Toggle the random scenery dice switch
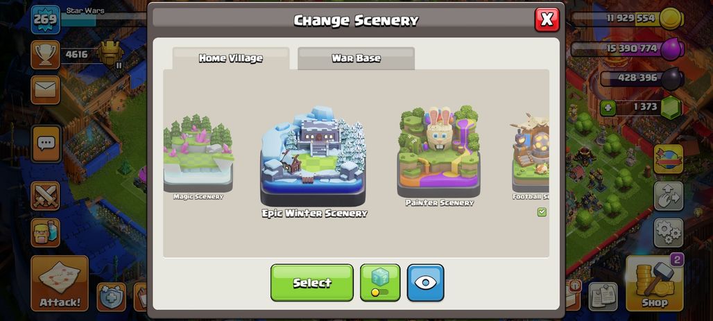This screenshot has width=713, height=321. [380, 282]
